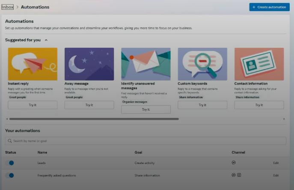Click the plus icon on Create automation
The width and height of the screenshot is (294, 190).
(x=254, y=7)
